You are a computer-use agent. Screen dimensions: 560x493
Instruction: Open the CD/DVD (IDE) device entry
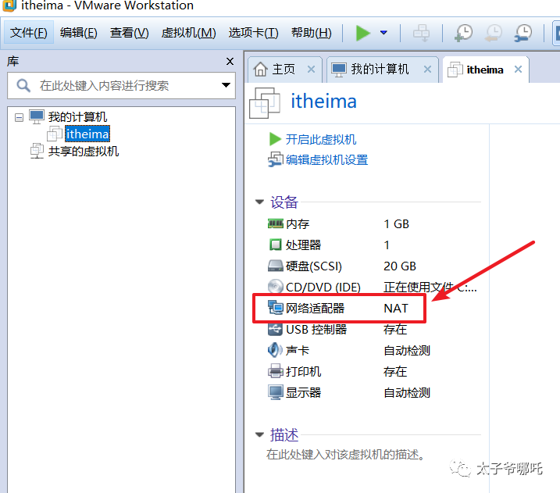[x=323, y=288]
